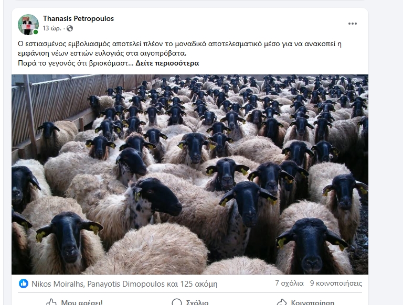The width and height of the screenshot is (403, 305).
Task: View the 7 σχόλια comments
Action: click(289, 283)
